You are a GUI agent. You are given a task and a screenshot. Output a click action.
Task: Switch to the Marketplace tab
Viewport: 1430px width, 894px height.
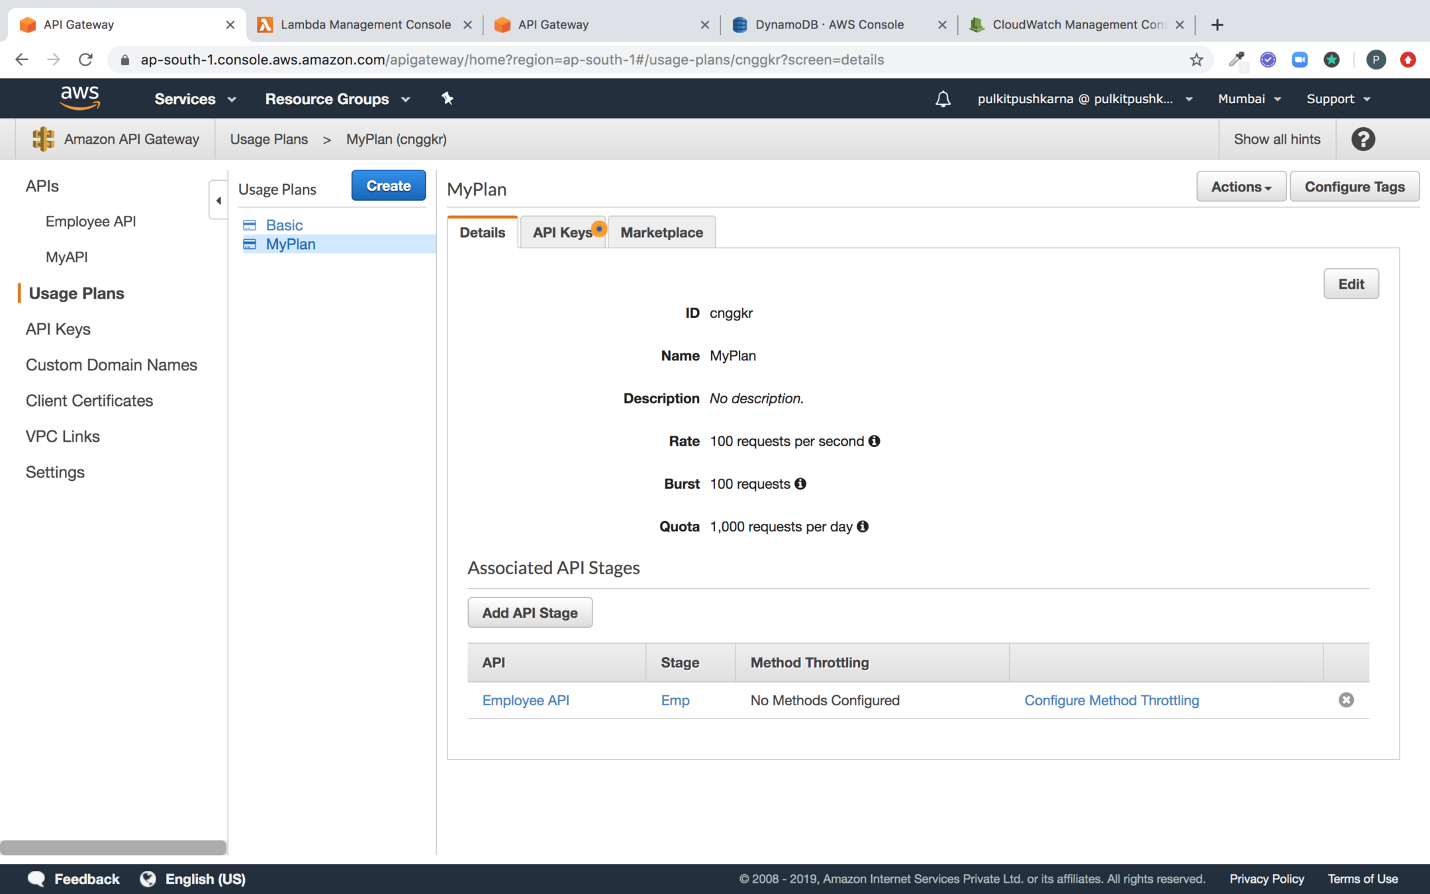661,232
